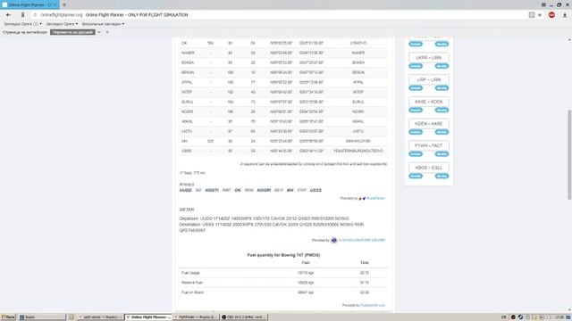The image size is (572, 321).
Task: Go back with the browser back arrow
Action: (x=8, y=15)
